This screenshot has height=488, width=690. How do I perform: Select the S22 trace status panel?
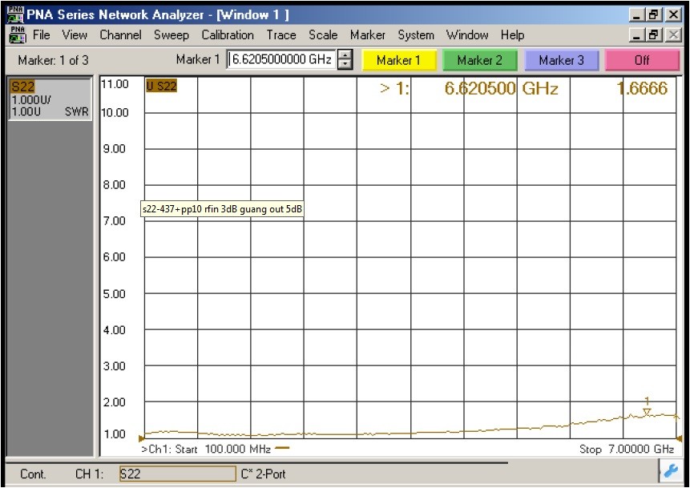50,99
